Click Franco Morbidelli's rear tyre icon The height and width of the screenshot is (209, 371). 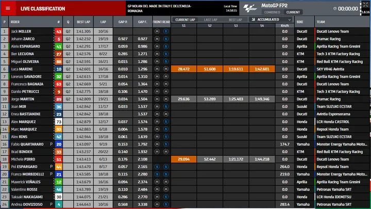click(x=166, y=174)
